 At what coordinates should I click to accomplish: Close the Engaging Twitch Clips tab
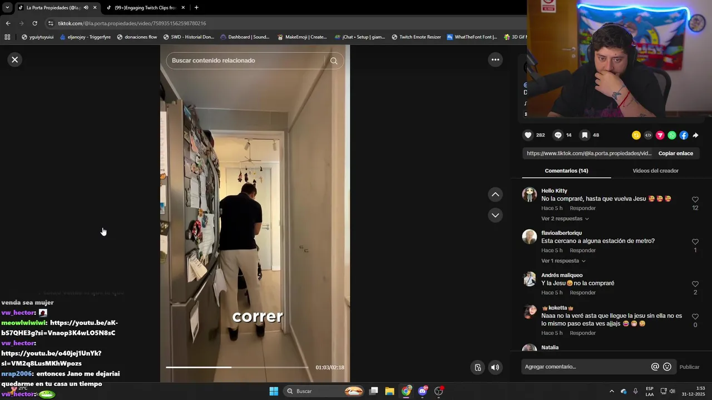[x=183, y=8]
